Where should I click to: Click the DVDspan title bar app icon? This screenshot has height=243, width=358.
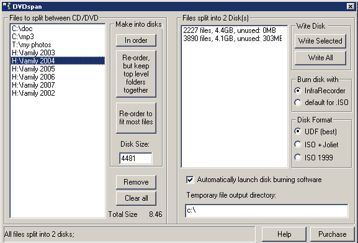[7, 6]
